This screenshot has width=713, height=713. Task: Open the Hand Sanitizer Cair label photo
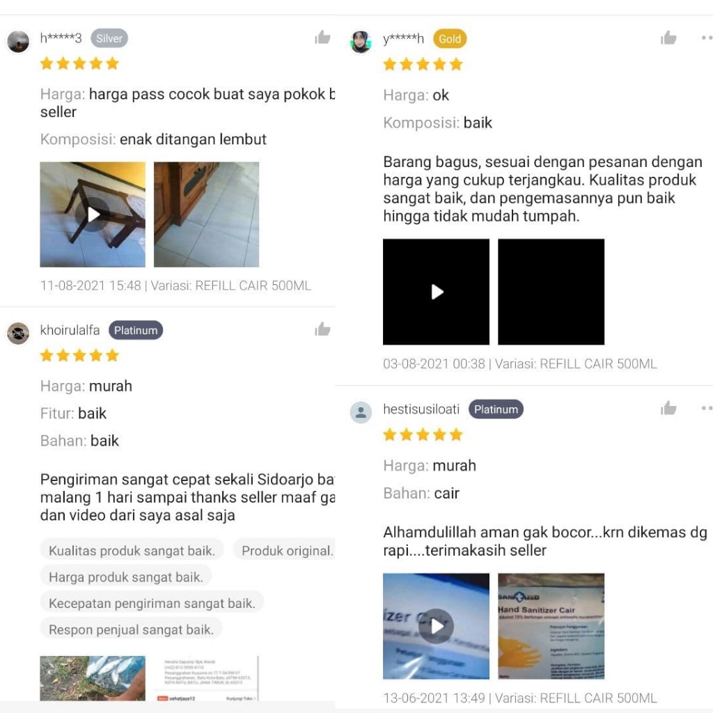tap(551, 626)
